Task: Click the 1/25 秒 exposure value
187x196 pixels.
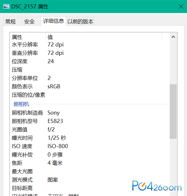Action: tap(57, 138)
